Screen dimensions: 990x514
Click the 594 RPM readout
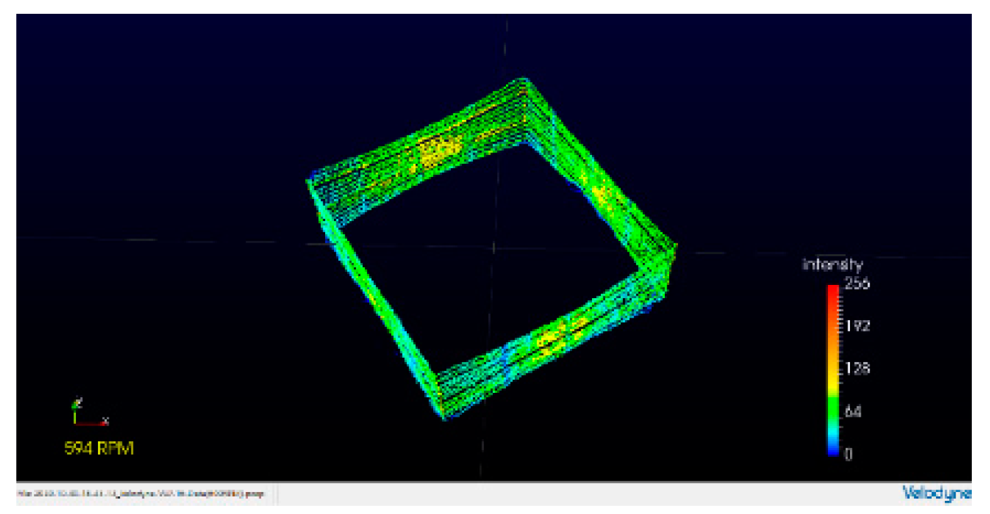pyautogui.click(x=99, y=448)
